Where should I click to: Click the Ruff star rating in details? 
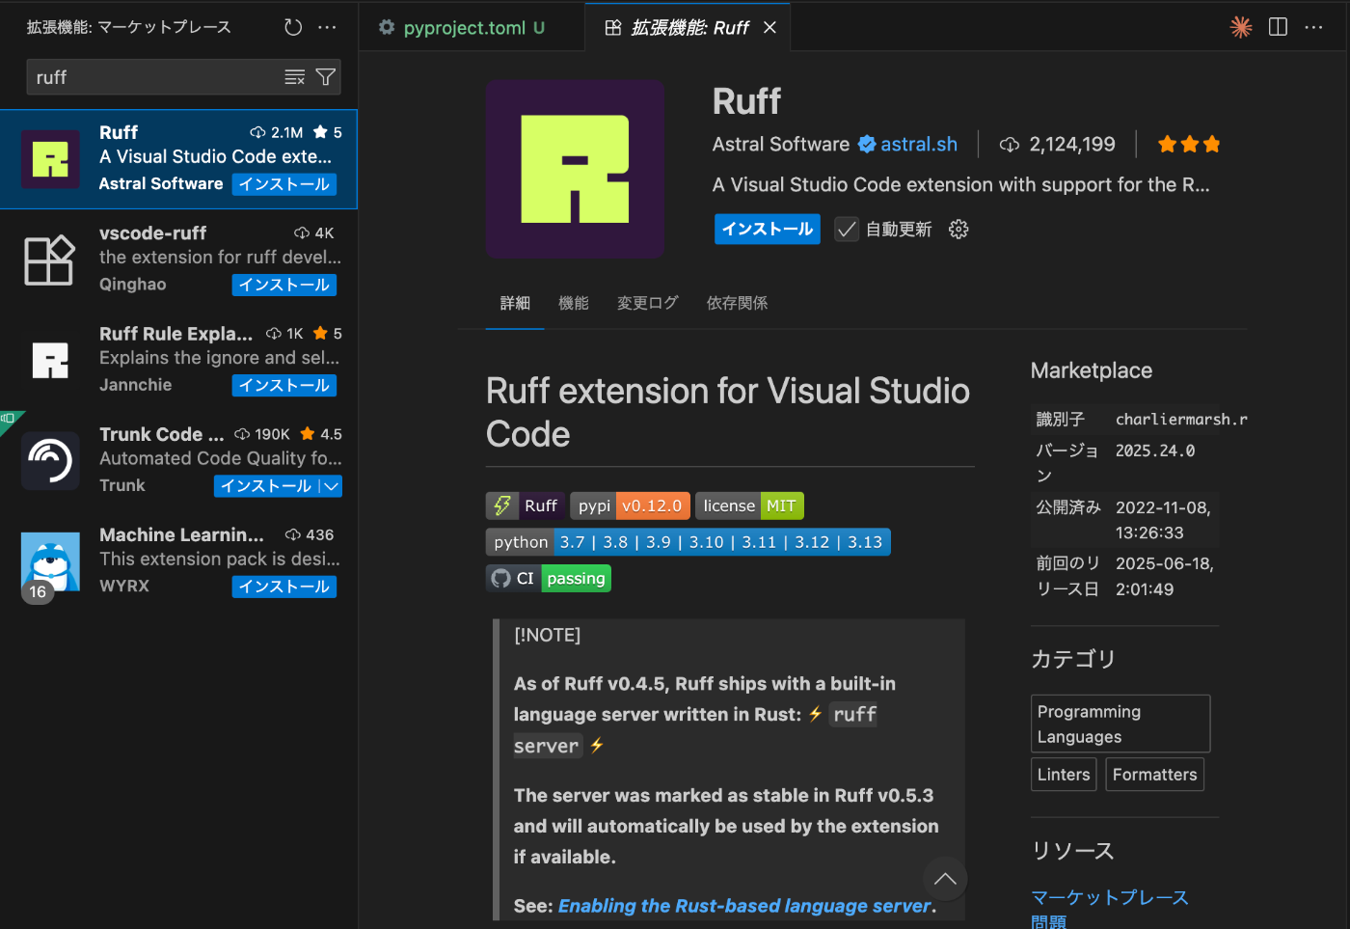pyautogui.click(x=1189, y=144)
